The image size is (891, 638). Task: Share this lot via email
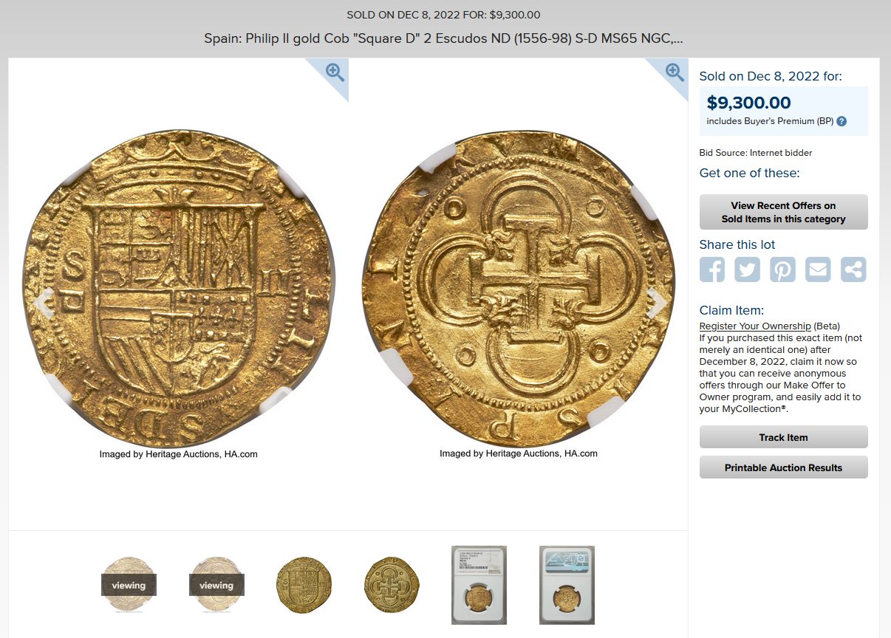click(x=818, y=270)
